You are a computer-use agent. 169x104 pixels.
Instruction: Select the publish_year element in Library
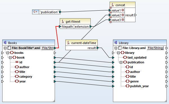pos(139,86)
